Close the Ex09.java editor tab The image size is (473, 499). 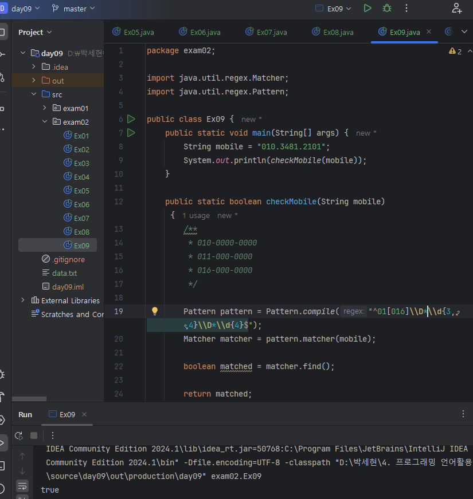(x=428, y=31)
